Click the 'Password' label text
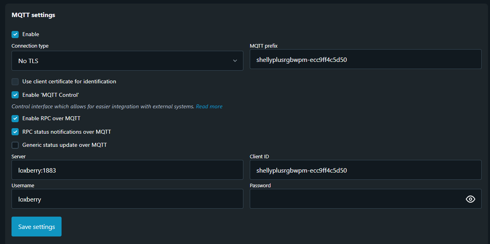Viewport: 490px width, 244px height. (260, 185)
